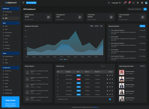Expand the Advance UI submenu
The width and height of the screenshot is (149, 109).
(x=10, y=71)
